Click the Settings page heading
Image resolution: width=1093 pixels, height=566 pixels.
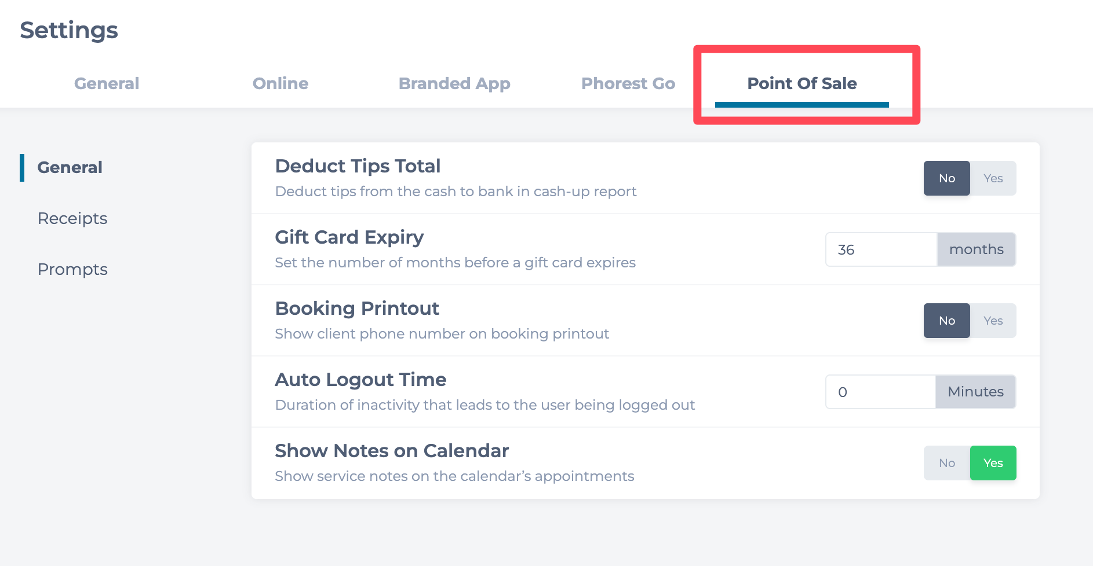69,30
